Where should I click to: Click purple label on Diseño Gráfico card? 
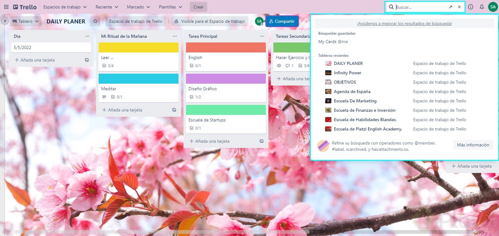[226, 79]
